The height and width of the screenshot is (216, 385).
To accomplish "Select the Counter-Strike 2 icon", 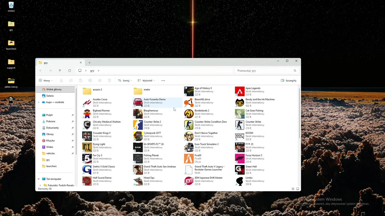I will coord(138,125).
